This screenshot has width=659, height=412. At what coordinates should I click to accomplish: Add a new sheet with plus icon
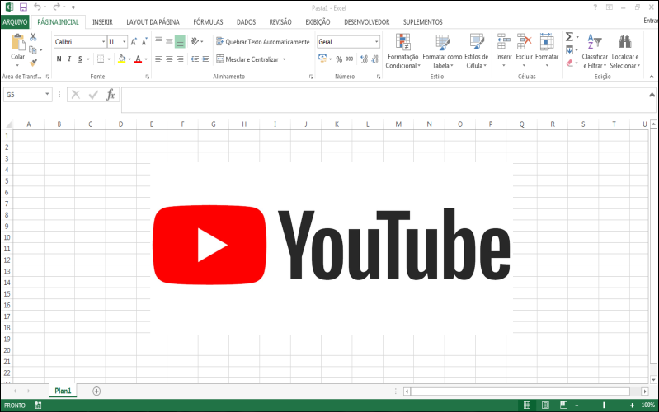click(x=96, y=391)
